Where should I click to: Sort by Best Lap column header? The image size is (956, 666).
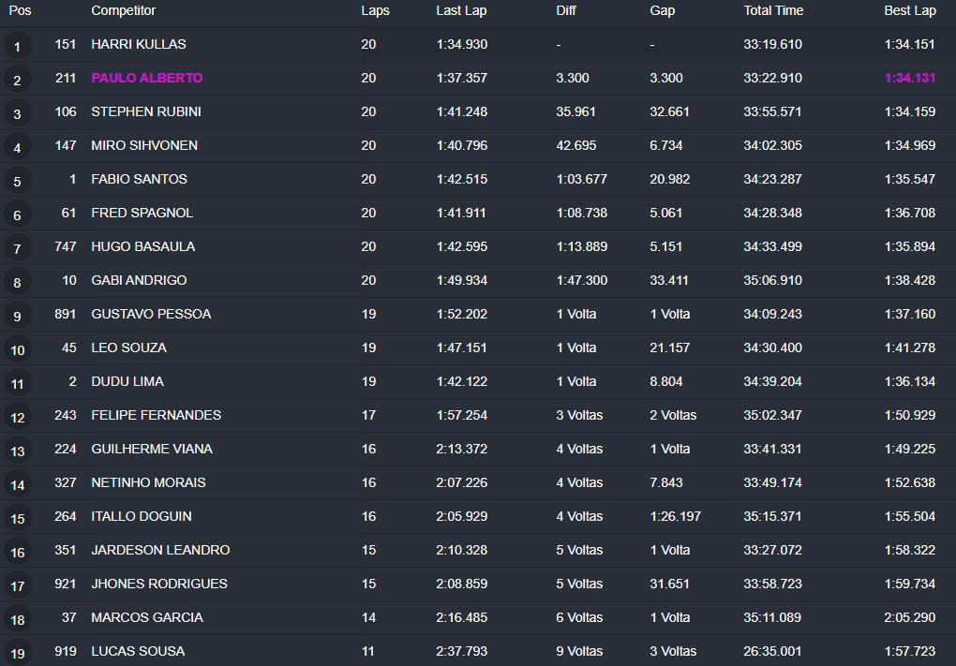(910, 10)
